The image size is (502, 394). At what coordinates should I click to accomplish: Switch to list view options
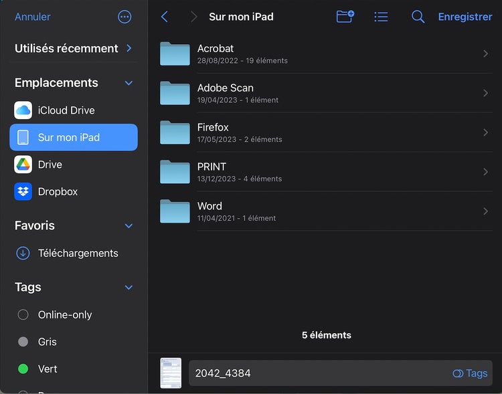pyautogui.click(x=381, y=17)
